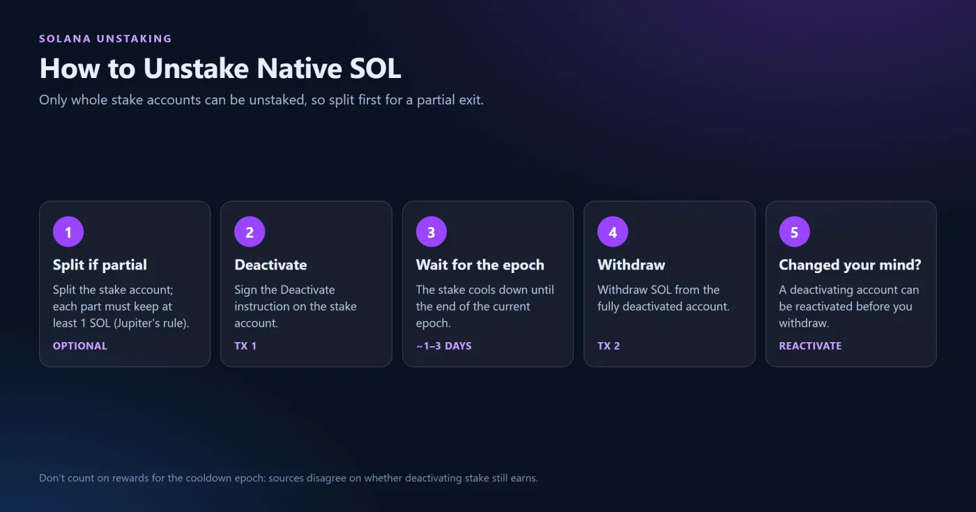Select the "TX 2" tag

[x=609, y=346]
